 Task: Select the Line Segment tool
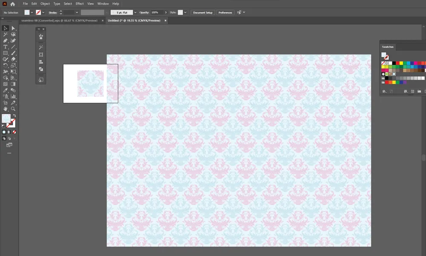pyautogui.click(x=13, y=47)
